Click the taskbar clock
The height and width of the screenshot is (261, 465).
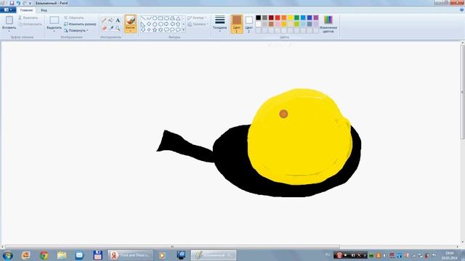point(450,255)
